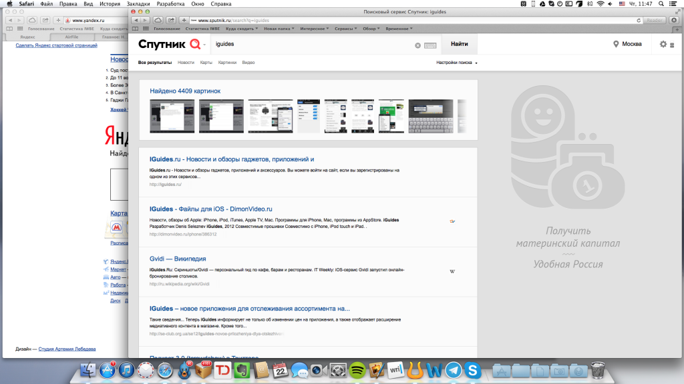Expand Обзор bookmarks folder
The height and width of the screenshot is (384, 684).
click(x=371, y=29)
